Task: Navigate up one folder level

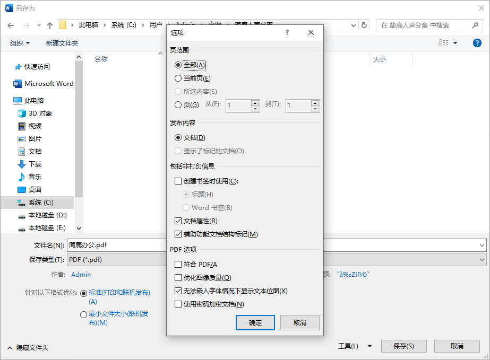Action: [x=49, y=25]
